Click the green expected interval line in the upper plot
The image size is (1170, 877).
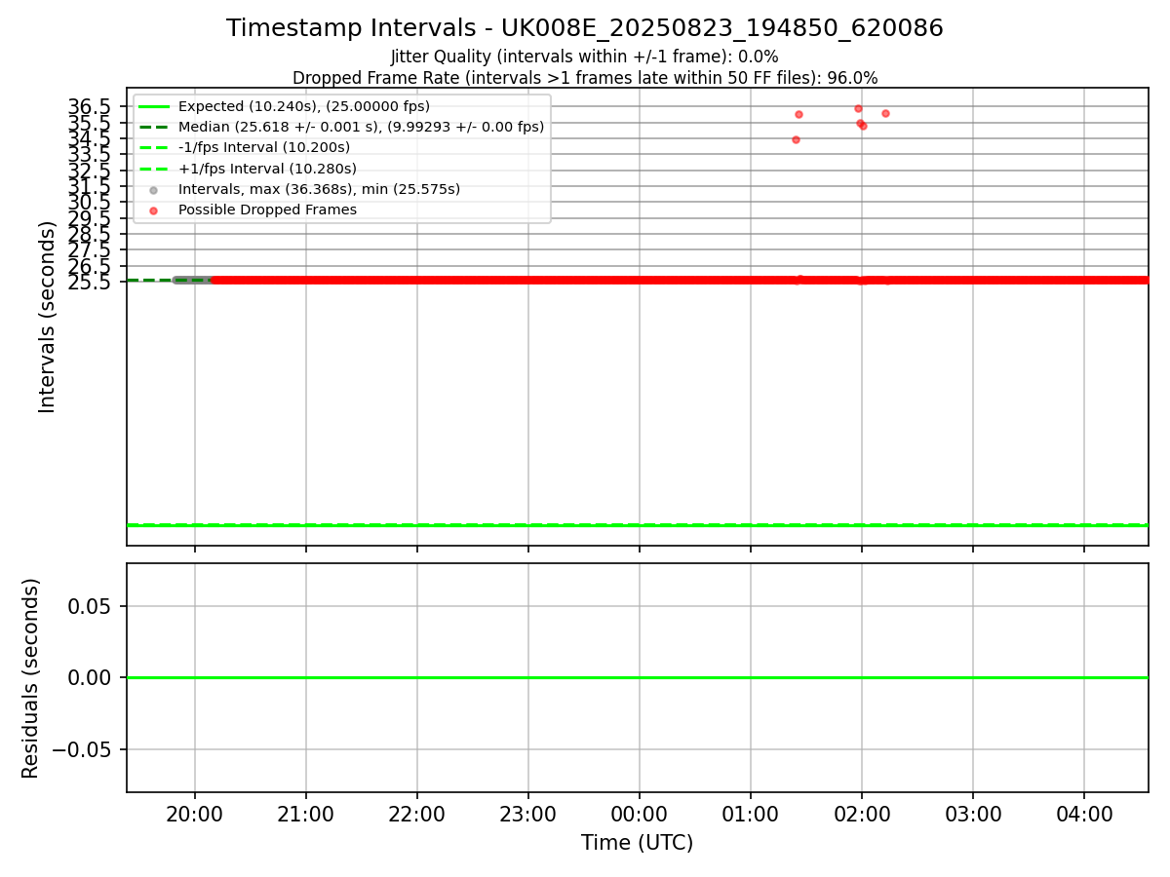coord(637,525)
